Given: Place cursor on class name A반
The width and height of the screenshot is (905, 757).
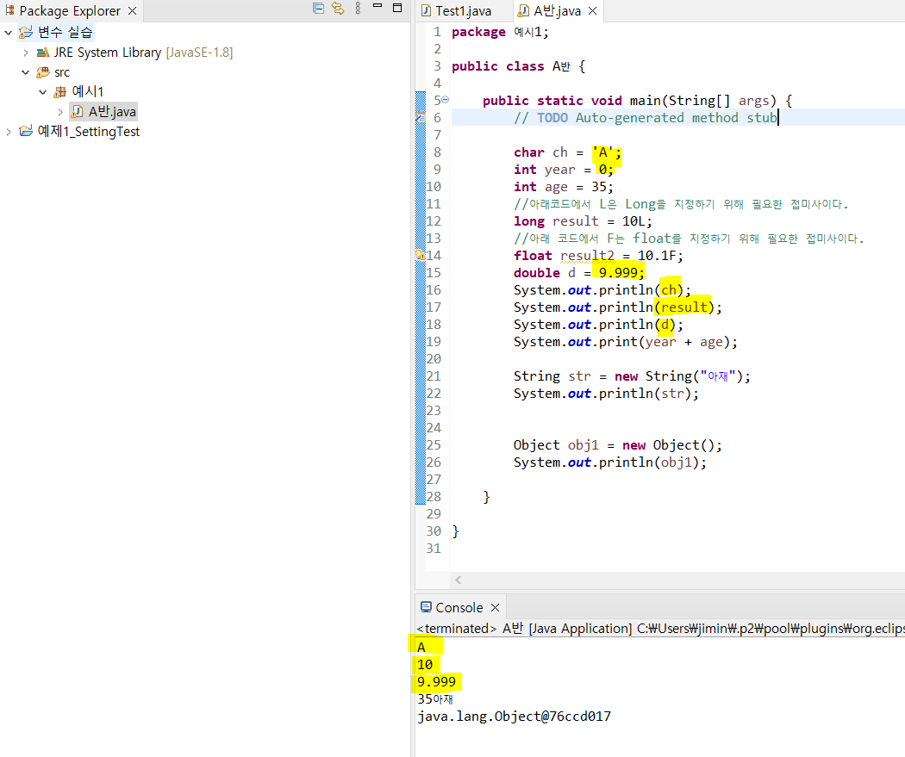Looking at the screenshot, I should point(561,66).
